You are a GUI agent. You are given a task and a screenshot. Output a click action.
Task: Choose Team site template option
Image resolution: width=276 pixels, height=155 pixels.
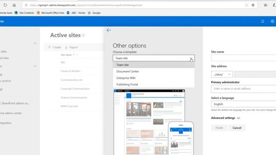(154, 65)
